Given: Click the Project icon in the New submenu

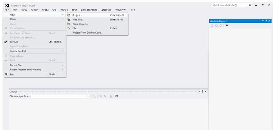Looking at the screenshot, I should click(69, 15).
